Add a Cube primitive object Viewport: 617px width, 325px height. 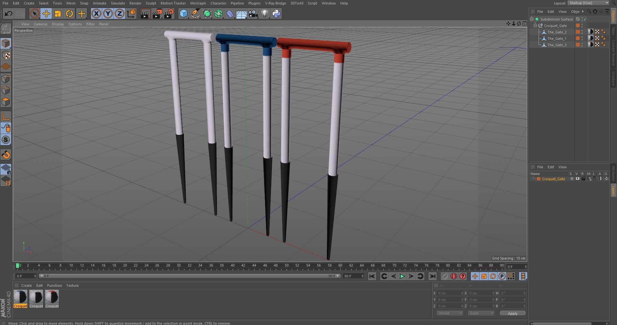point(183,13)
